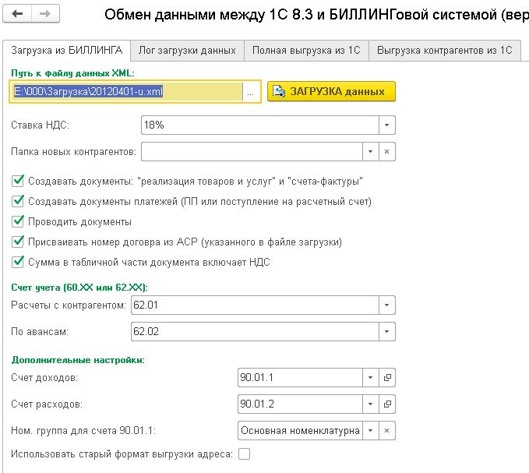
Task: Uncheck the Проводить документы checkbox
Action: [19, 222]
